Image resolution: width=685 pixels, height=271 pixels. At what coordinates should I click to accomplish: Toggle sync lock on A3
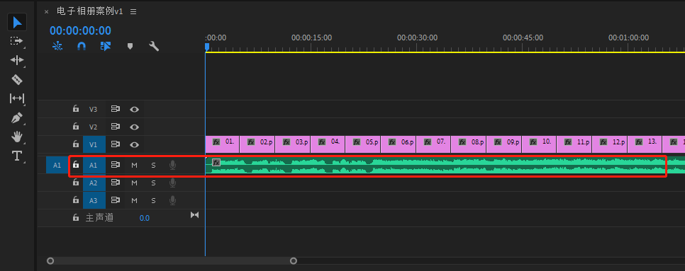(x=116, y=200)
